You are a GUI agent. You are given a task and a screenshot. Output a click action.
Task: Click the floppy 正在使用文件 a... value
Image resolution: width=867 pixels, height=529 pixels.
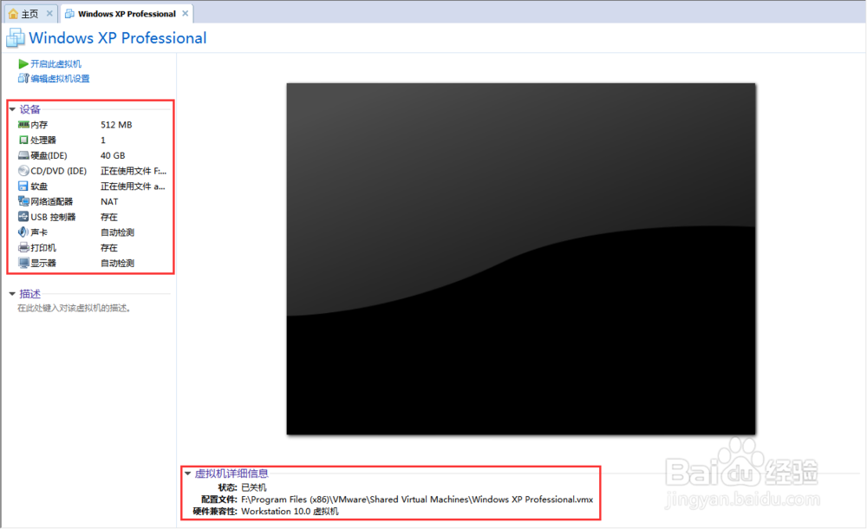(x=133, y=186)
